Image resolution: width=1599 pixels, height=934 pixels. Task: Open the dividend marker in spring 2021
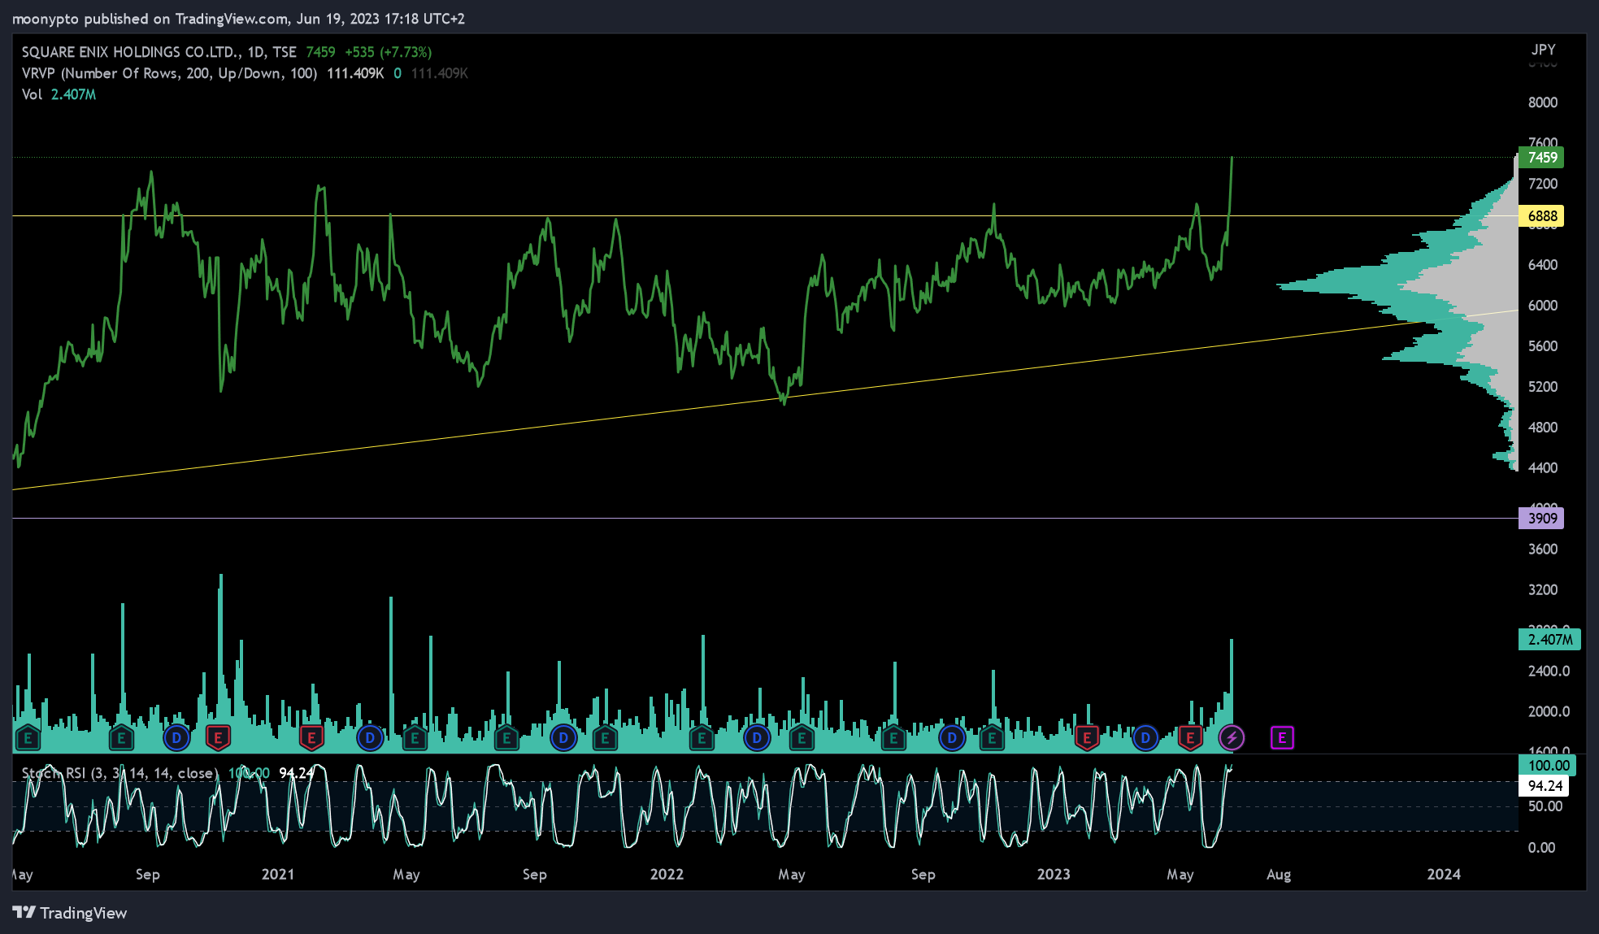(x=370, y=738)
